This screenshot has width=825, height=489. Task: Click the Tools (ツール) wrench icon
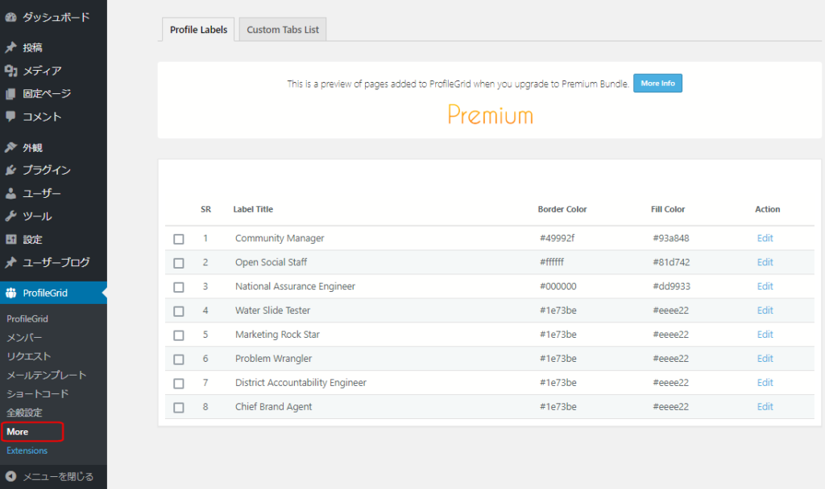10,216
